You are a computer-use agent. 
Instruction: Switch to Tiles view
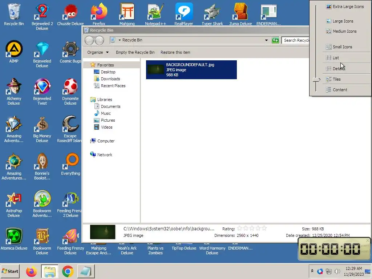(x=333, y=79)
